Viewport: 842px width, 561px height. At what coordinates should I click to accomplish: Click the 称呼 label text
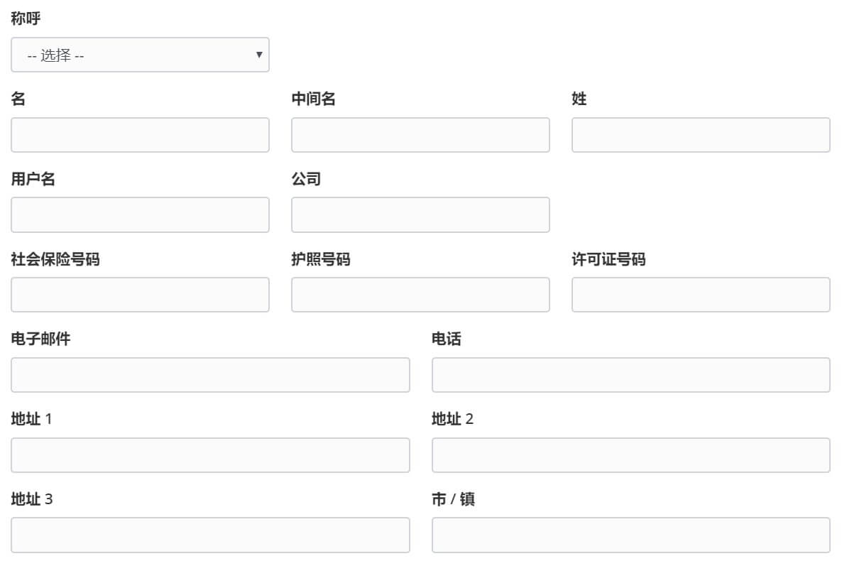(26, 19)
